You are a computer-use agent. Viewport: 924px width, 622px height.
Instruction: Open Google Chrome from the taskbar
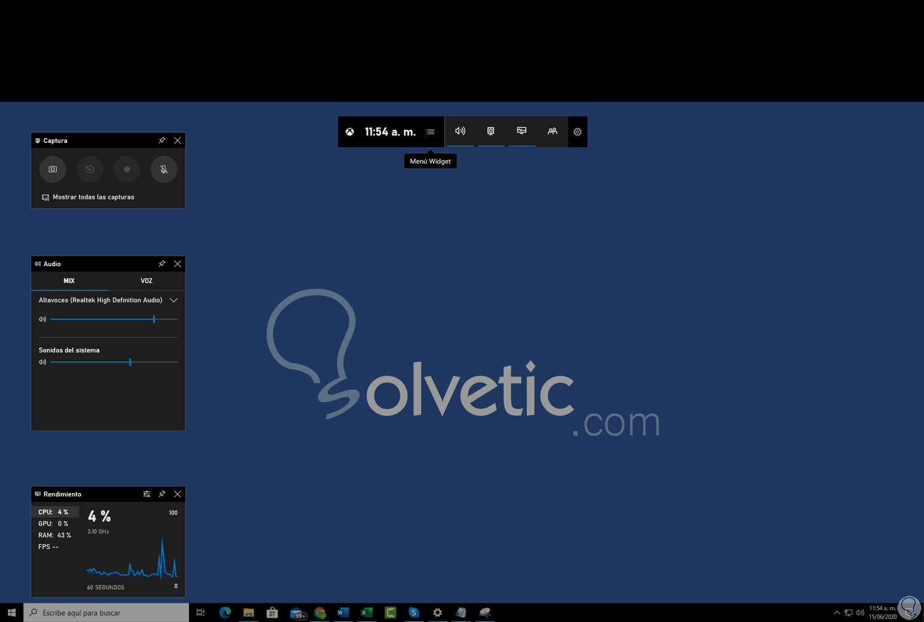(320, 613)
